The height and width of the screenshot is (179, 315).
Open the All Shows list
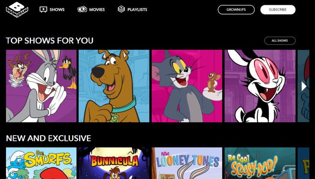279,41
